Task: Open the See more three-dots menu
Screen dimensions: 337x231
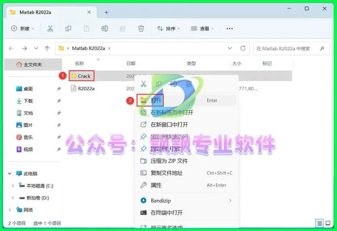Action: point(229,28)
